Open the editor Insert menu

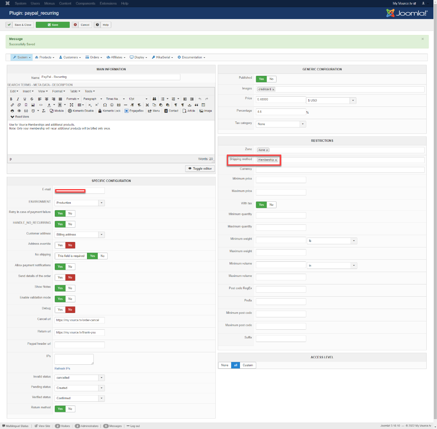[x=28, y=91]
